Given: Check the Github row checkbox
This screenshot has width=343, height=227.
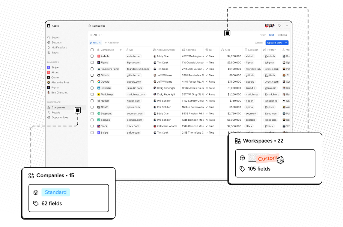Looking at the screenshot, I should coord(92,75).
